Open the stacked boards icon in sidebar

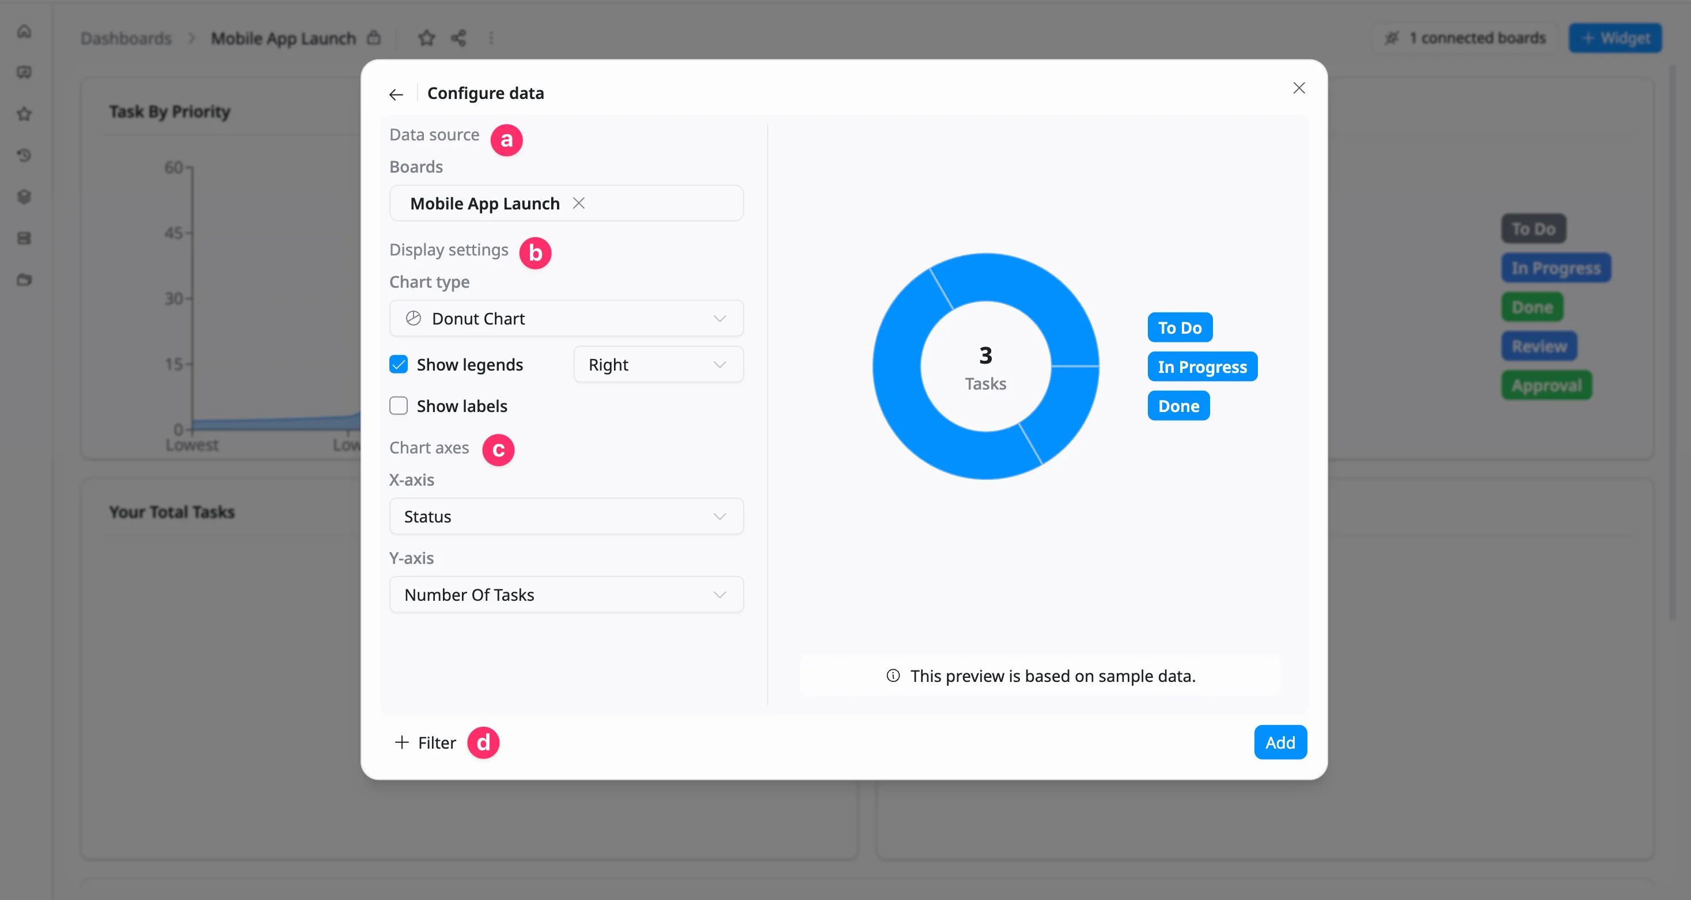[24, 238]
